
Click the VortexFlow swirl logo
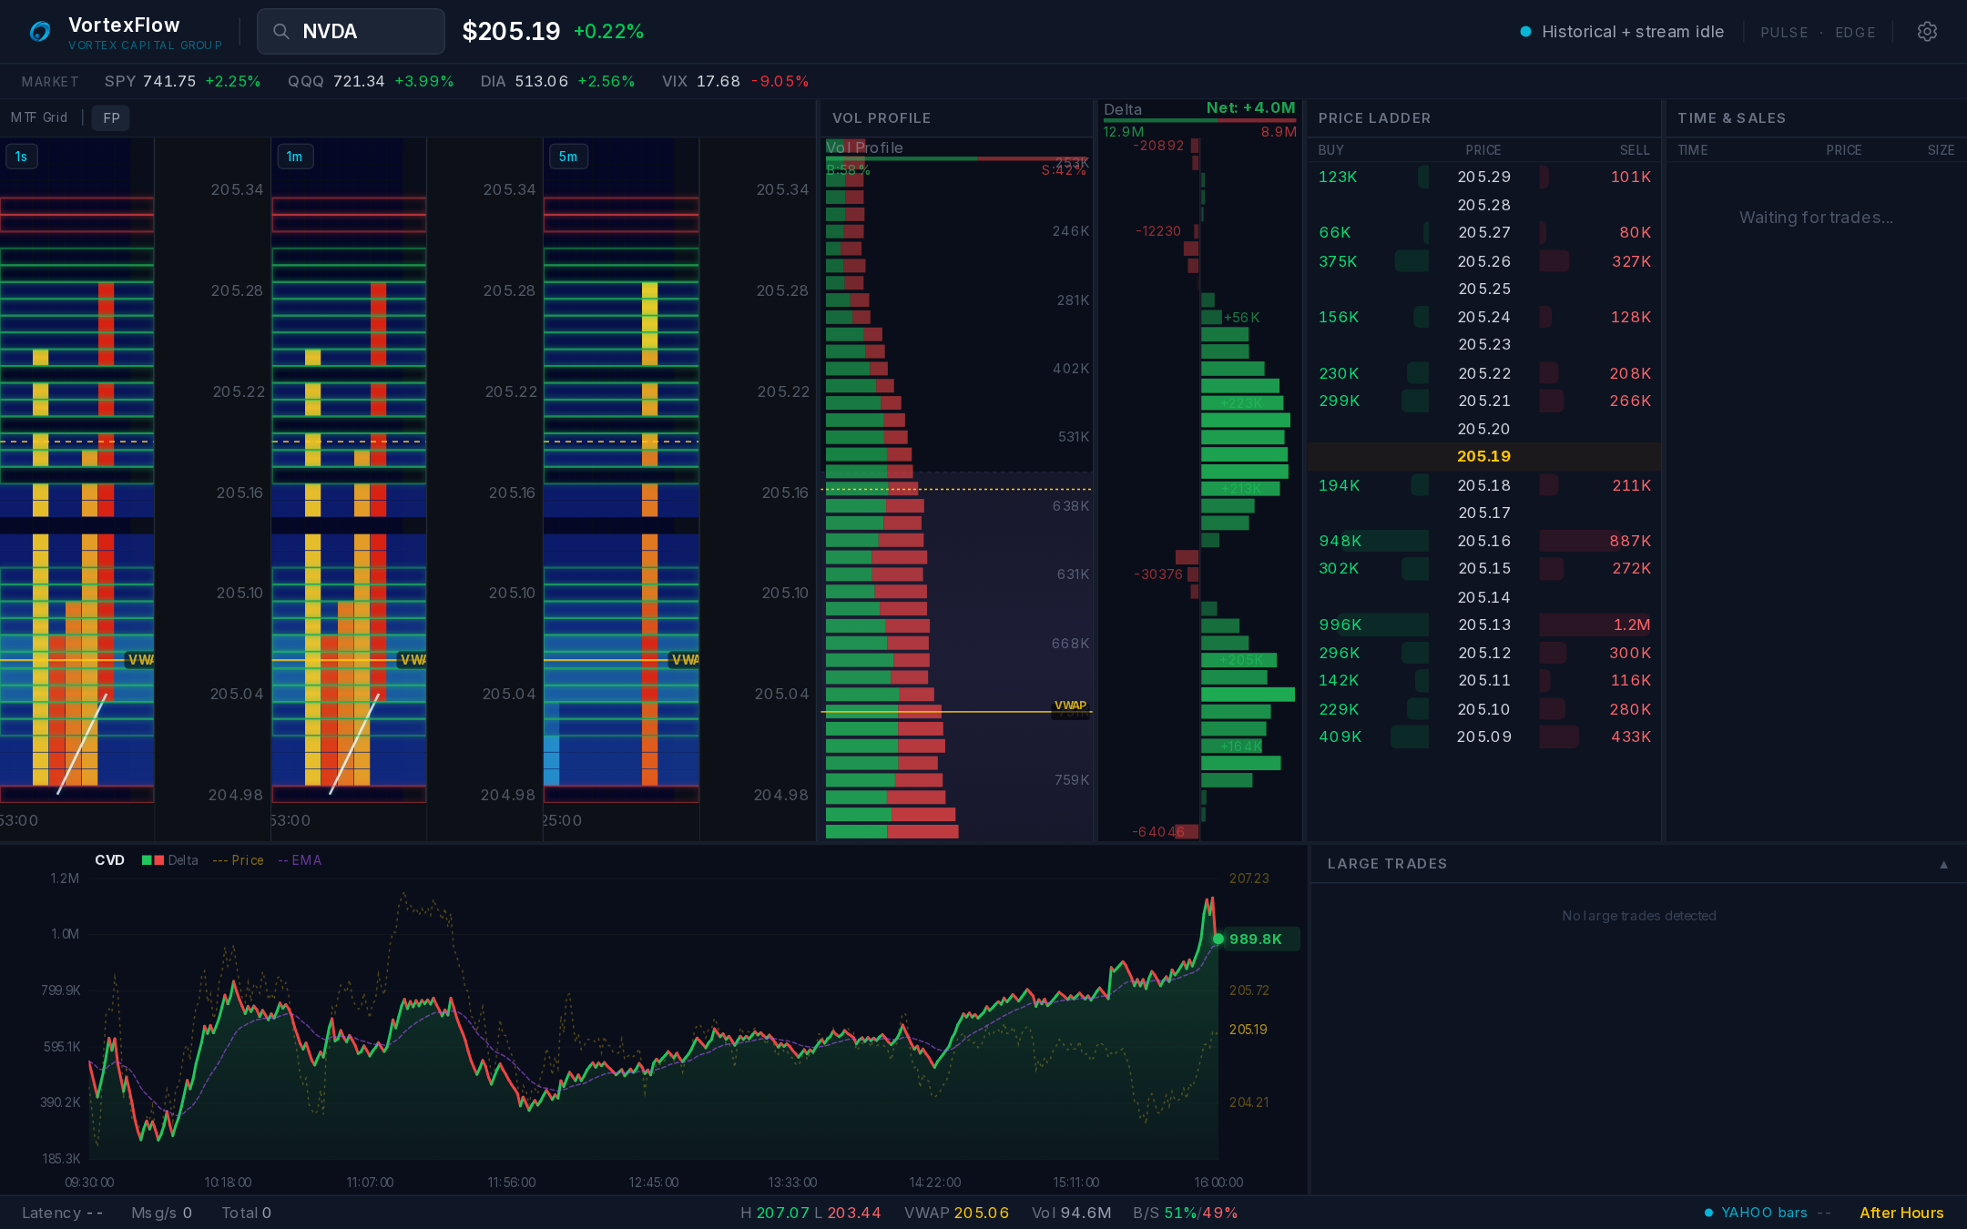(x=40, y=32)
